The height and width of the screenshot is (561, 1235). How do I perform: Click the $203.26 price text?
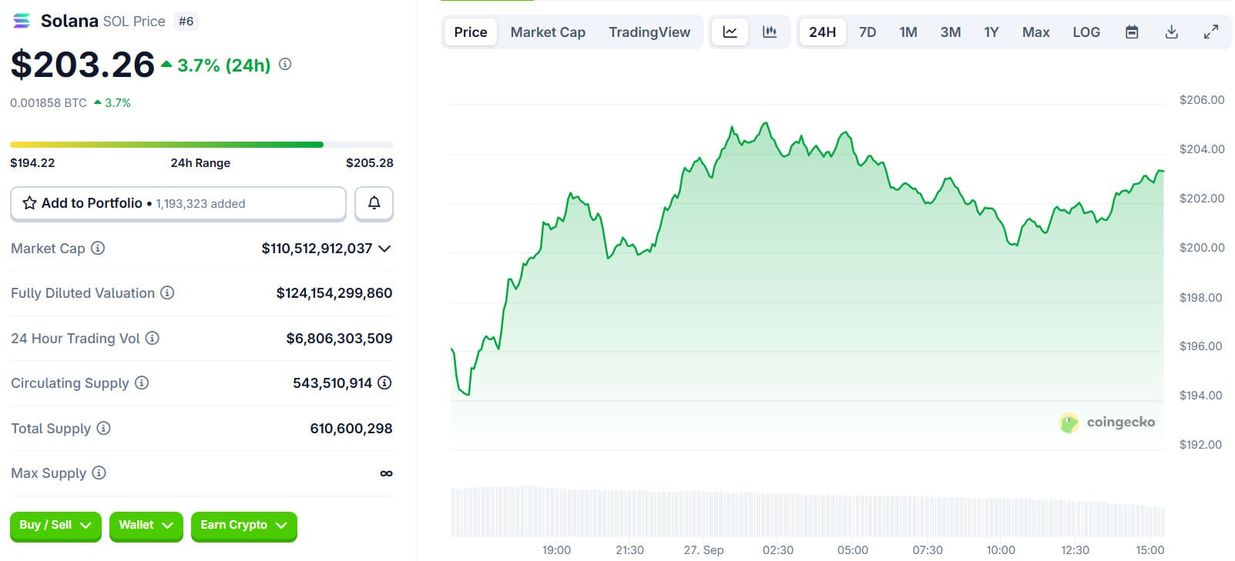[x=82, y=65]
